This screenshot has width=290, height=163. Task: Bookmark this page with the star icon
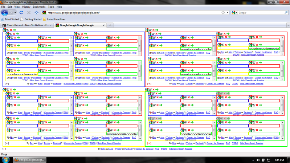tap(223, 12)
